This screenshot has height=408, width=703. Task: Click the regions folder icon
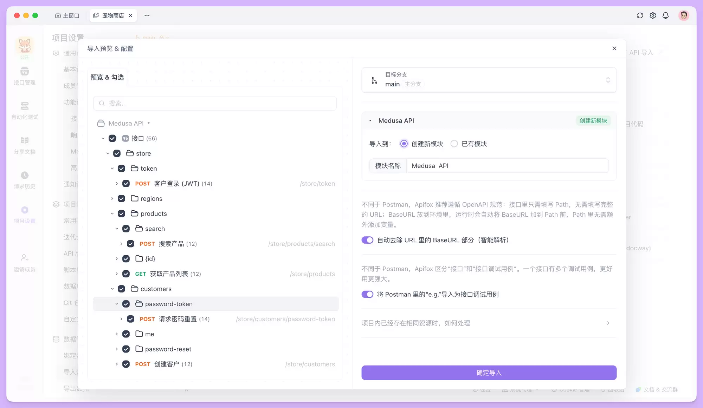(134, 198)
